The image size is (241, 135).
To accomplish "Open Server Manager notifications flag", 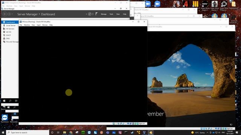I will (96, 14).
